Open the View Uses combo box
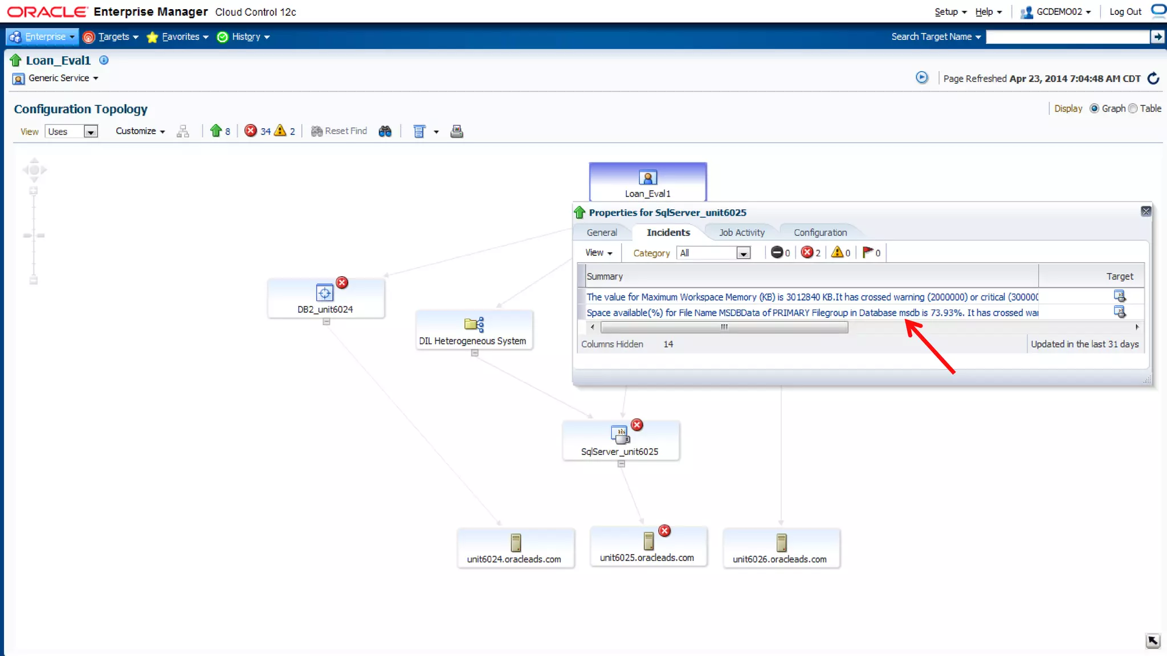This screenshot has width=1167, height=656. click(71, 132)
